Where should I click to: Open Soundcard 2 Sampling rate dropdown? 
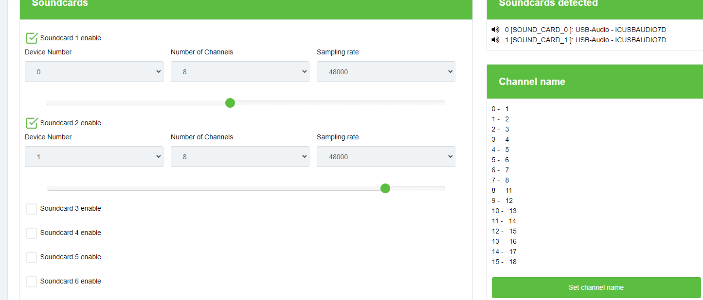pyautogui.click(x=386, y=157)
